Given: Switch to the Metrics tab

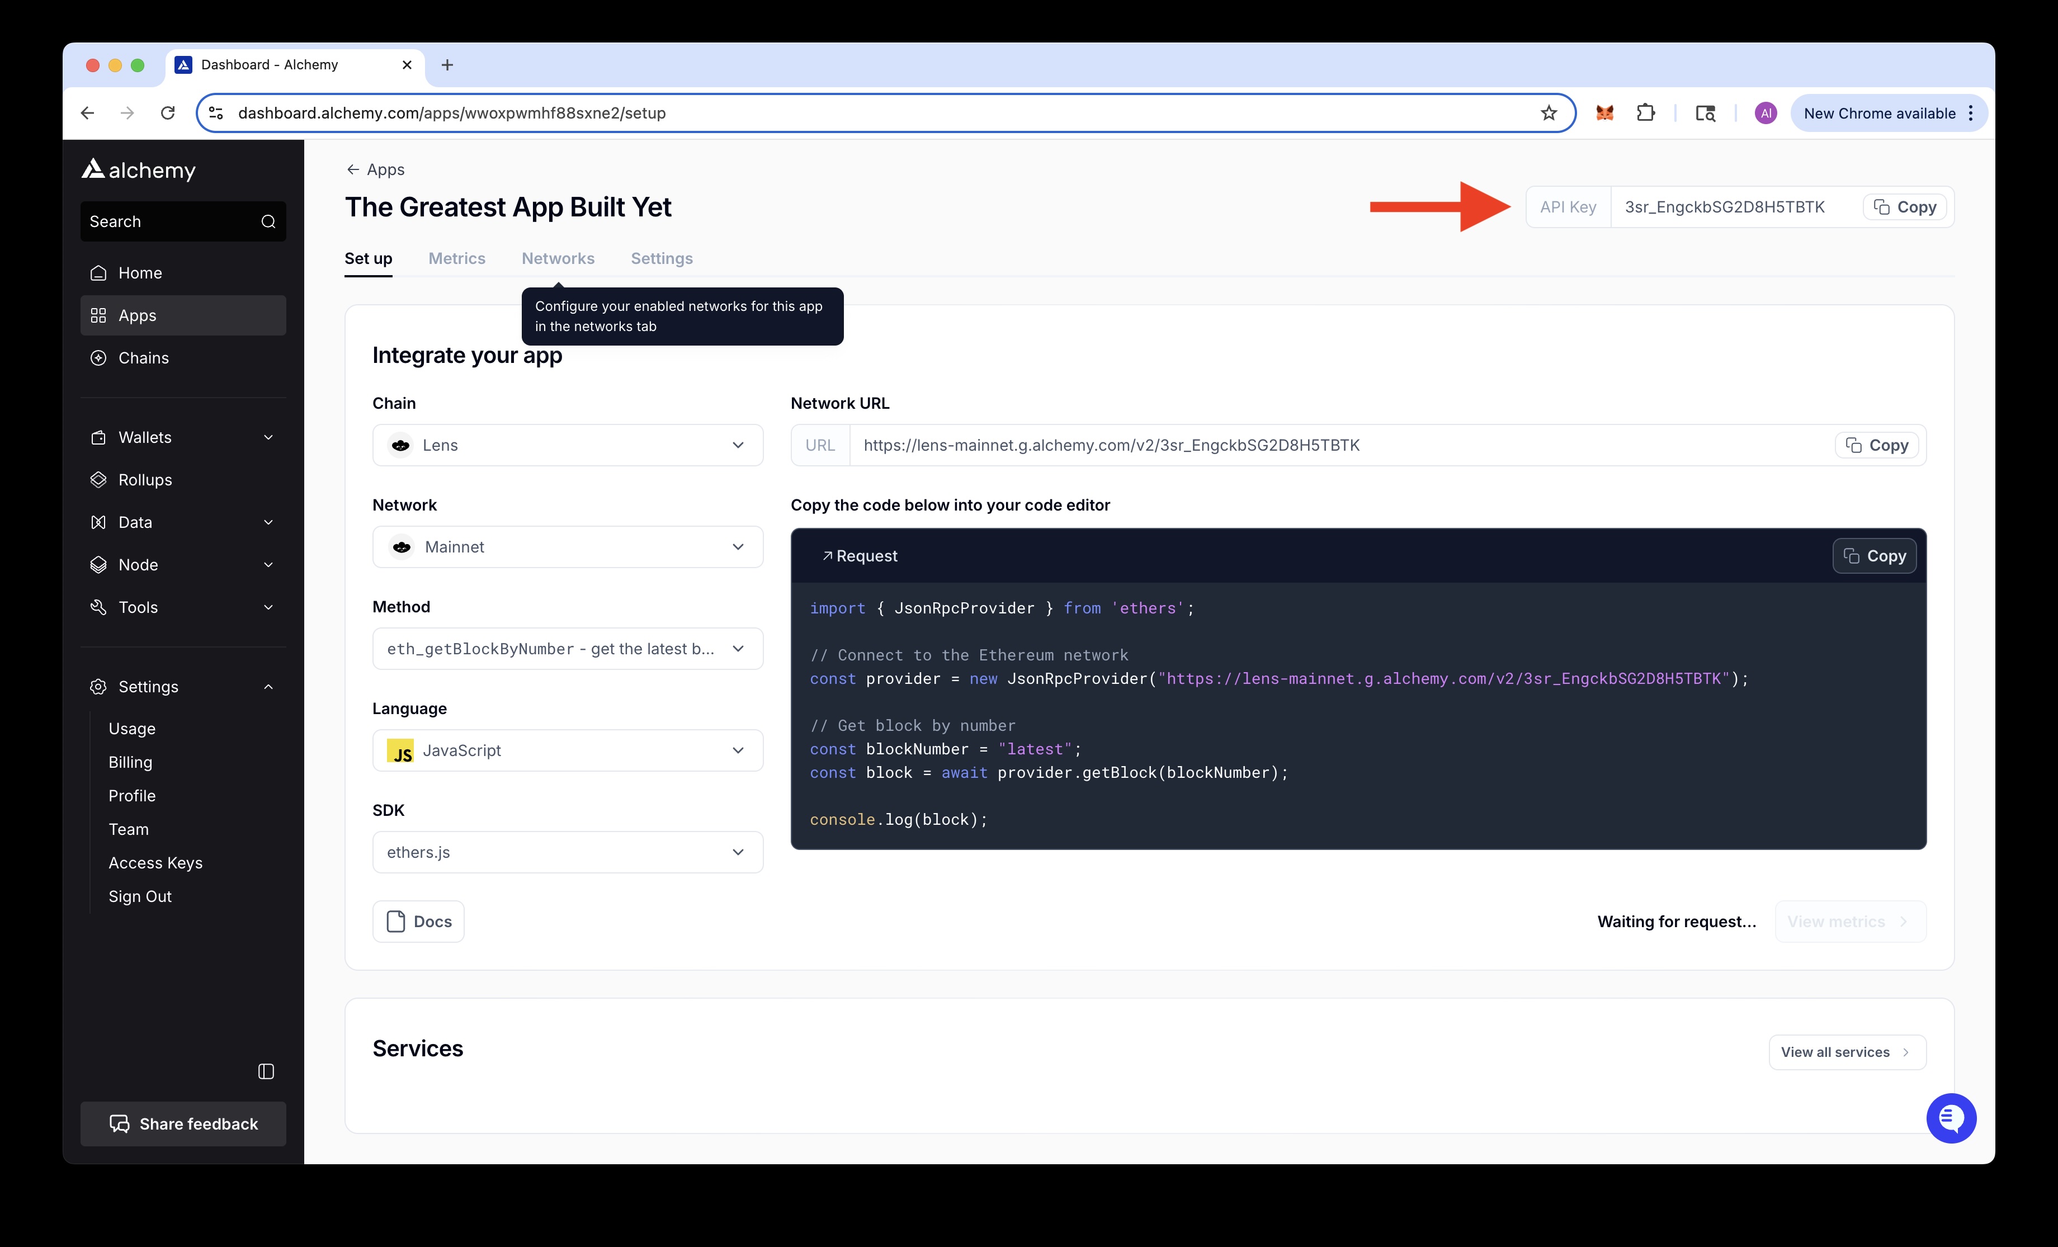Looking at the screenshot, I should coord(457,258).
